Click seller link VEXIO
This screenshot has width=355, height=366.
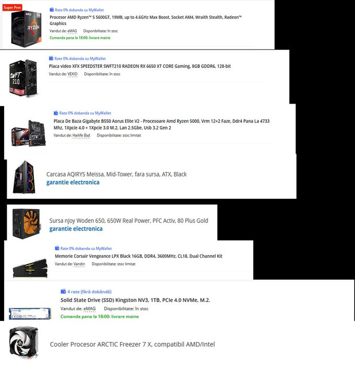click(72, 74)
